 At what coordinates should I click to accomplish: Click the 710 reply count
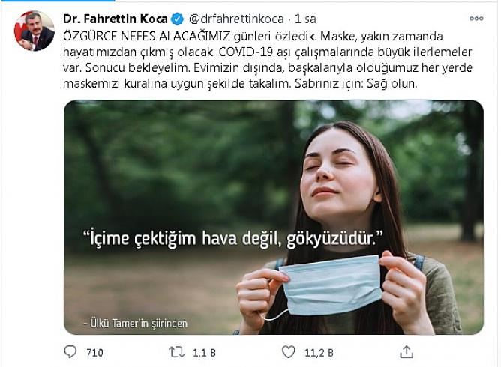[94, 353]
